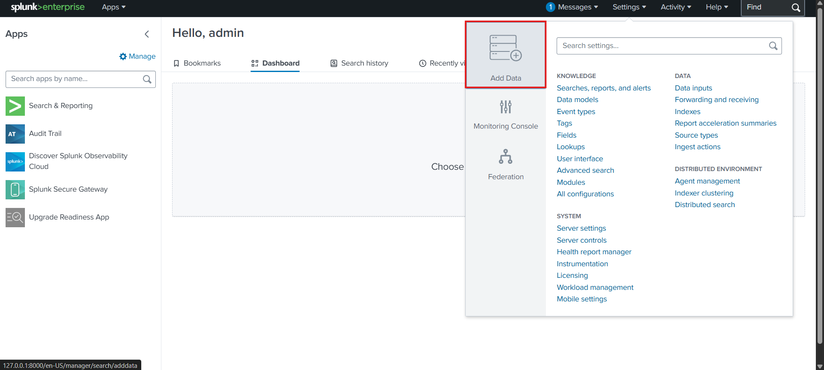Open the Mobile settings link
This screenshot has width=824, height=370.
click(582, 299)
